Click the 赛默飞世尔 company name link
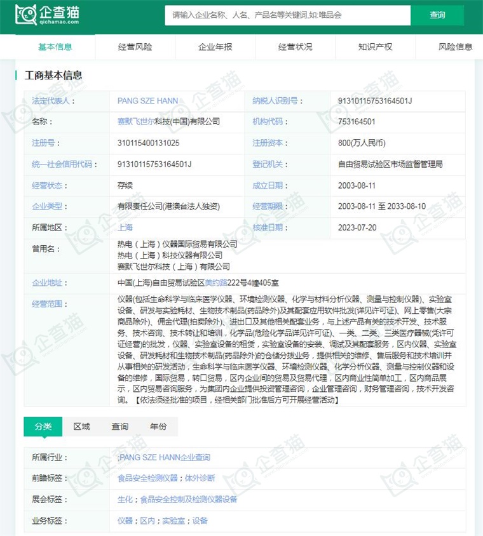The image size is (483, 536). (136, 121)
